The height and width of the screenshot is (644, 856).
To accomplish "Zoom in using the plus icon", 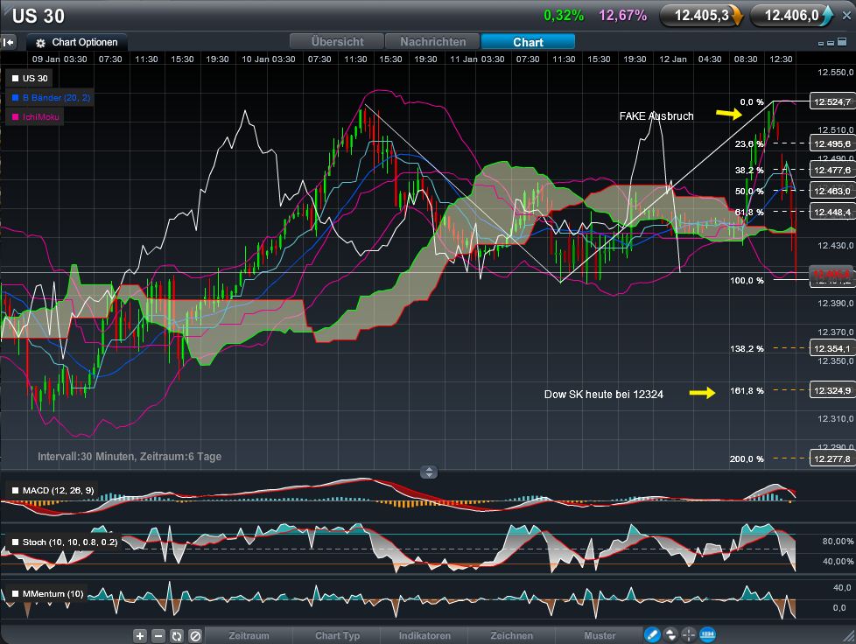I will point(139,634).
